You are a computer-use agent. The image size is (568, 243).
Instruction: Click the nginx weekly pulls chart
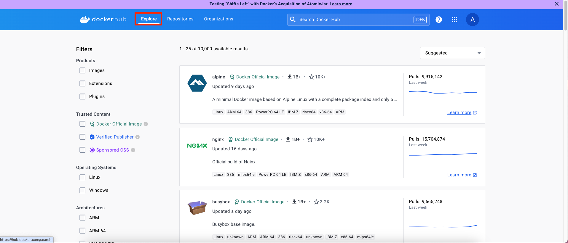pyautogui.click(x=443, y=154)
